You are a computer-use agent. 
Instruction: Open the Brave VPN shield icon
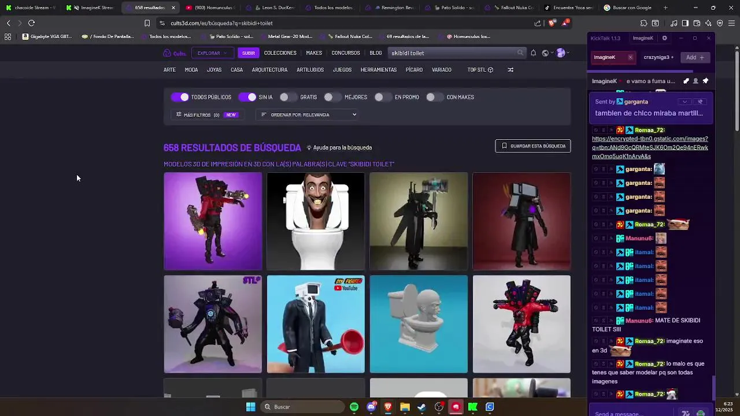pyautogui.click(x=720, y=23)
